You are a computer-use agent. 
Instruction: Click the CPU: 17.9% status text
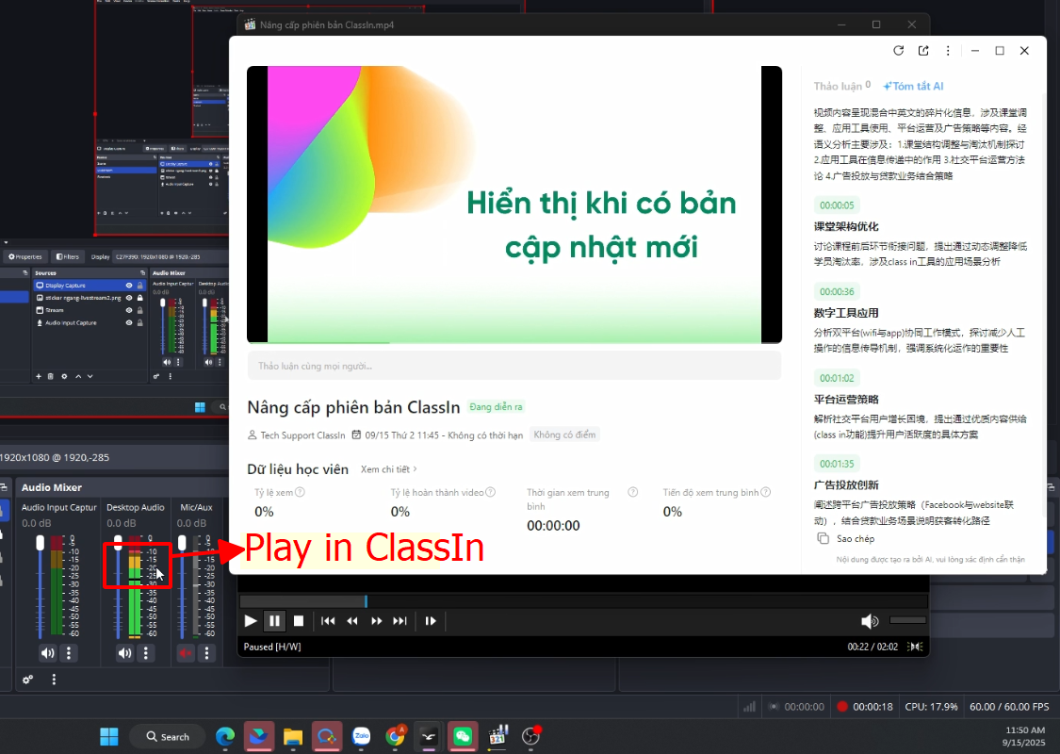tap(931, 707)
